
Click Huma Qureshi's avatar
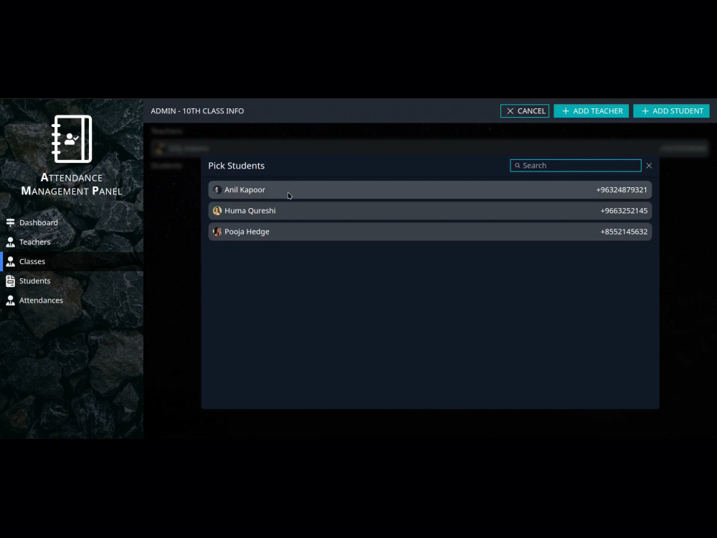tap(217, 210)
